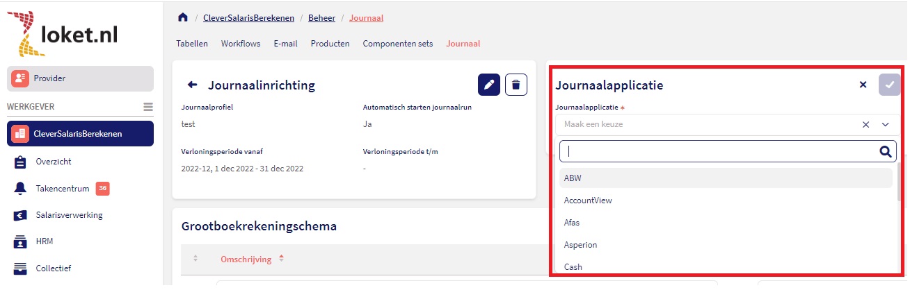This screenshot has width=910, height=290.
Task: Select AccountView from the list
Action: [726, 201]
